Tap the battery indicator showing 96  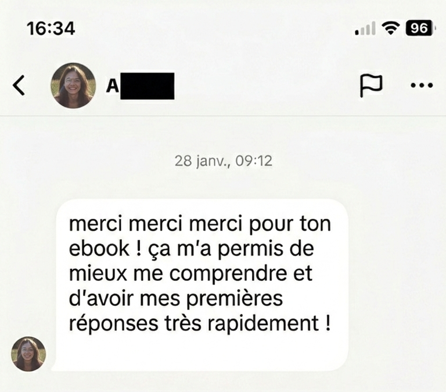[420, 28]
